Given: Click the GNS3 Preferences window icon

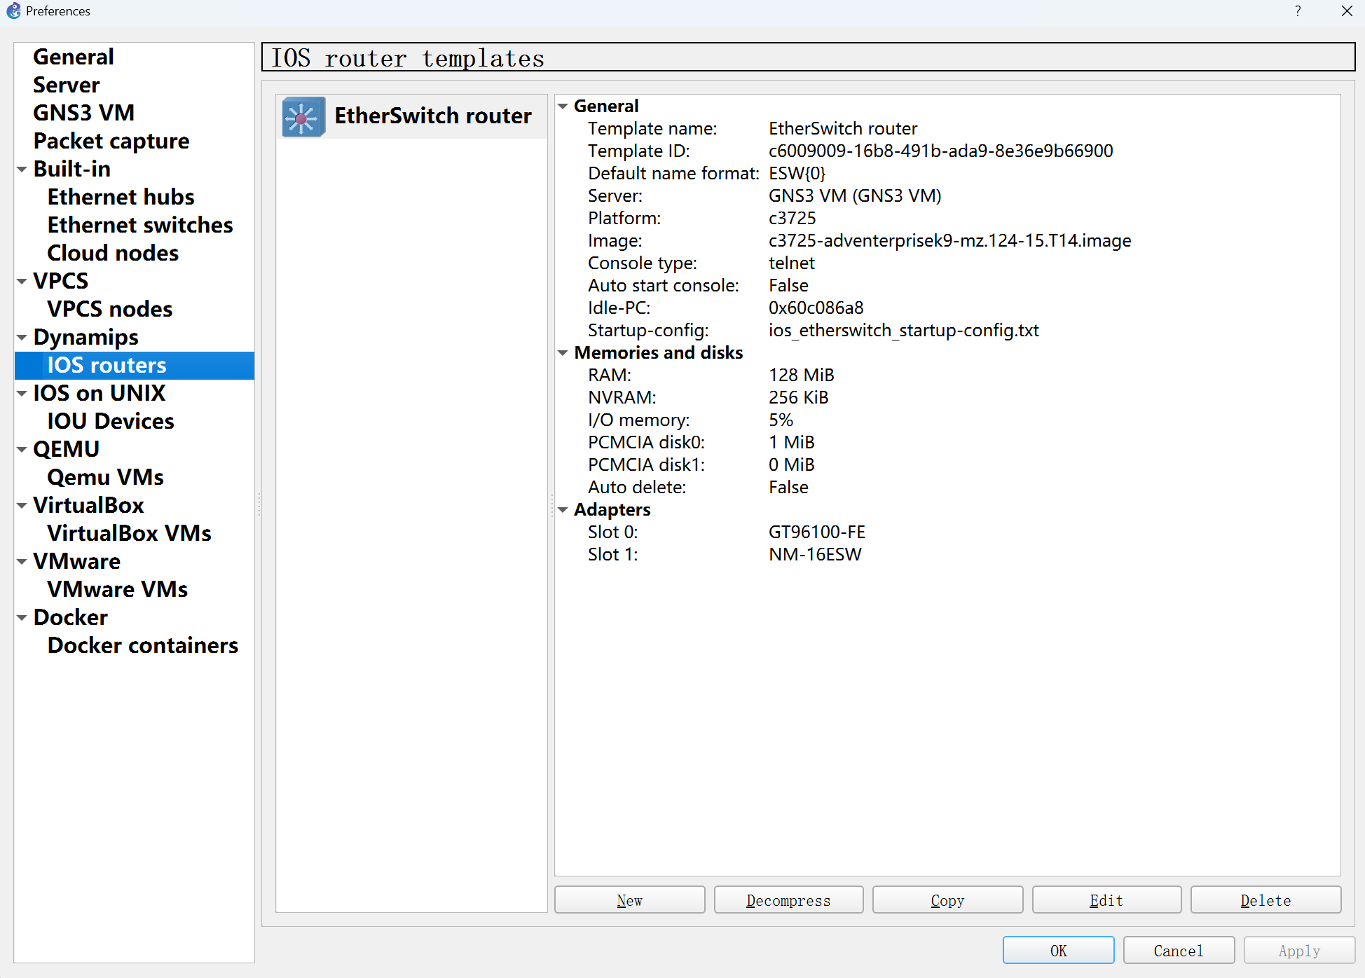Looking at the screenshot, I should click(13, 11).
